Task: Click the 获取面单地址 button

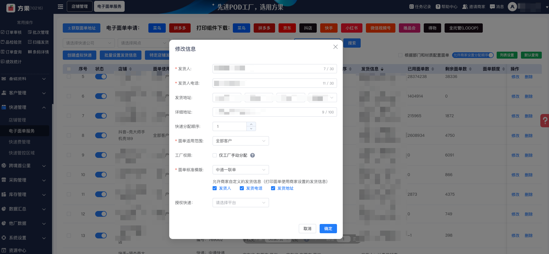Action: (82, 28)
